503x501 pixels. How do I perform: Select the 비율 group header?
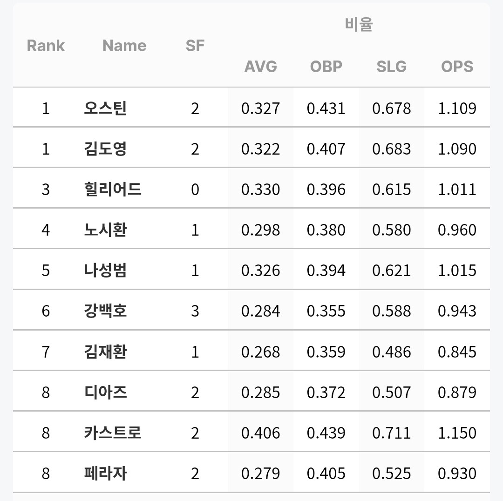[359, 24]
